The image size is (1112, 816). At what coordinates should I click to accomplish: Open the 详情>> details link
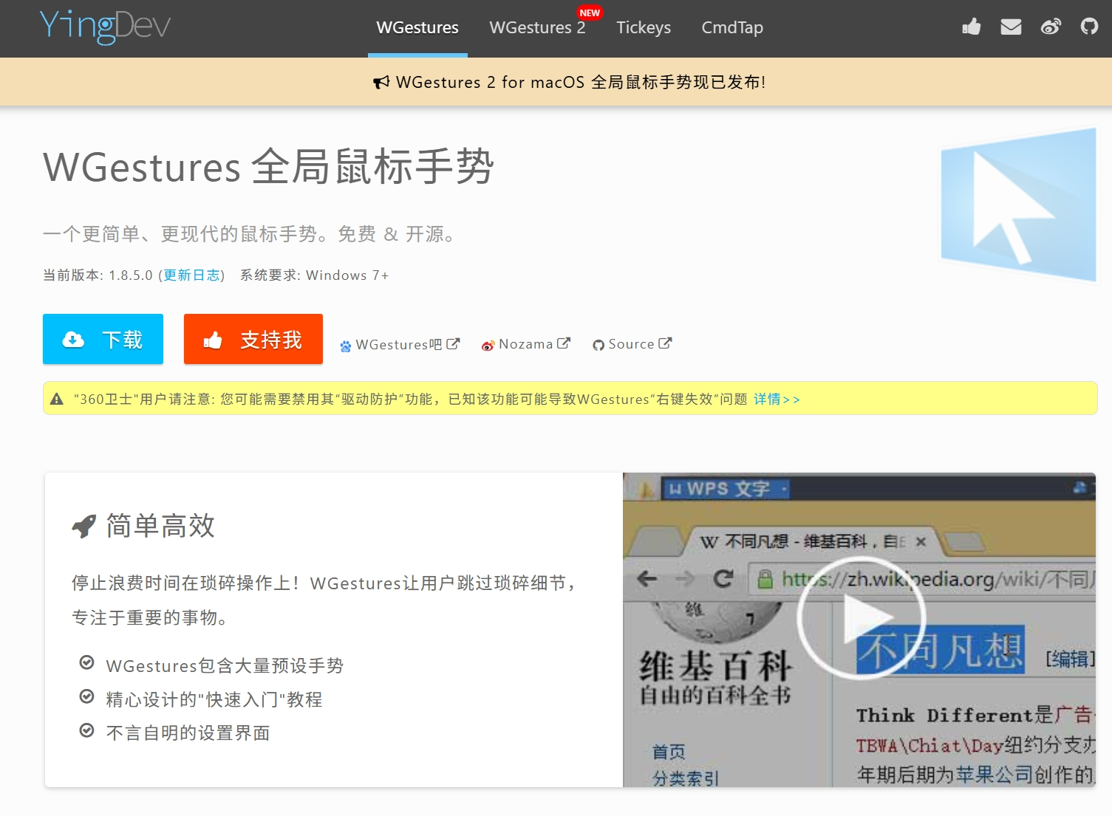point(777,400)
